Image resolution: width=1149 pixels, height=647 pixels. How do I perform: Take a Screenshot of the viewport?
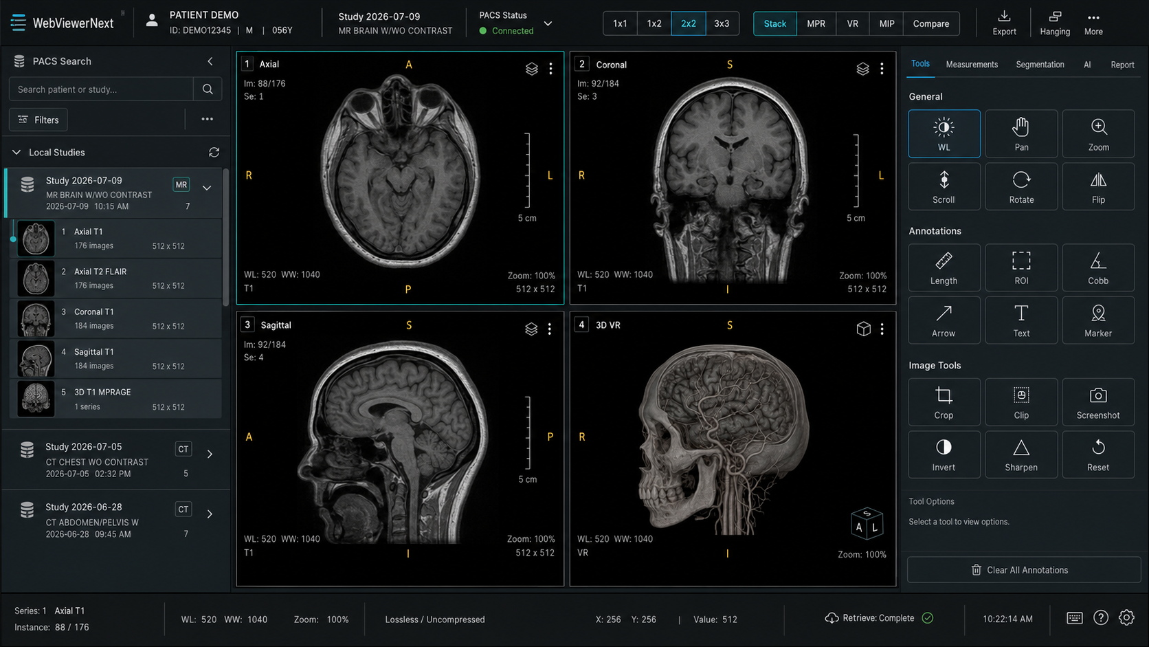(x=1098, y=402)
